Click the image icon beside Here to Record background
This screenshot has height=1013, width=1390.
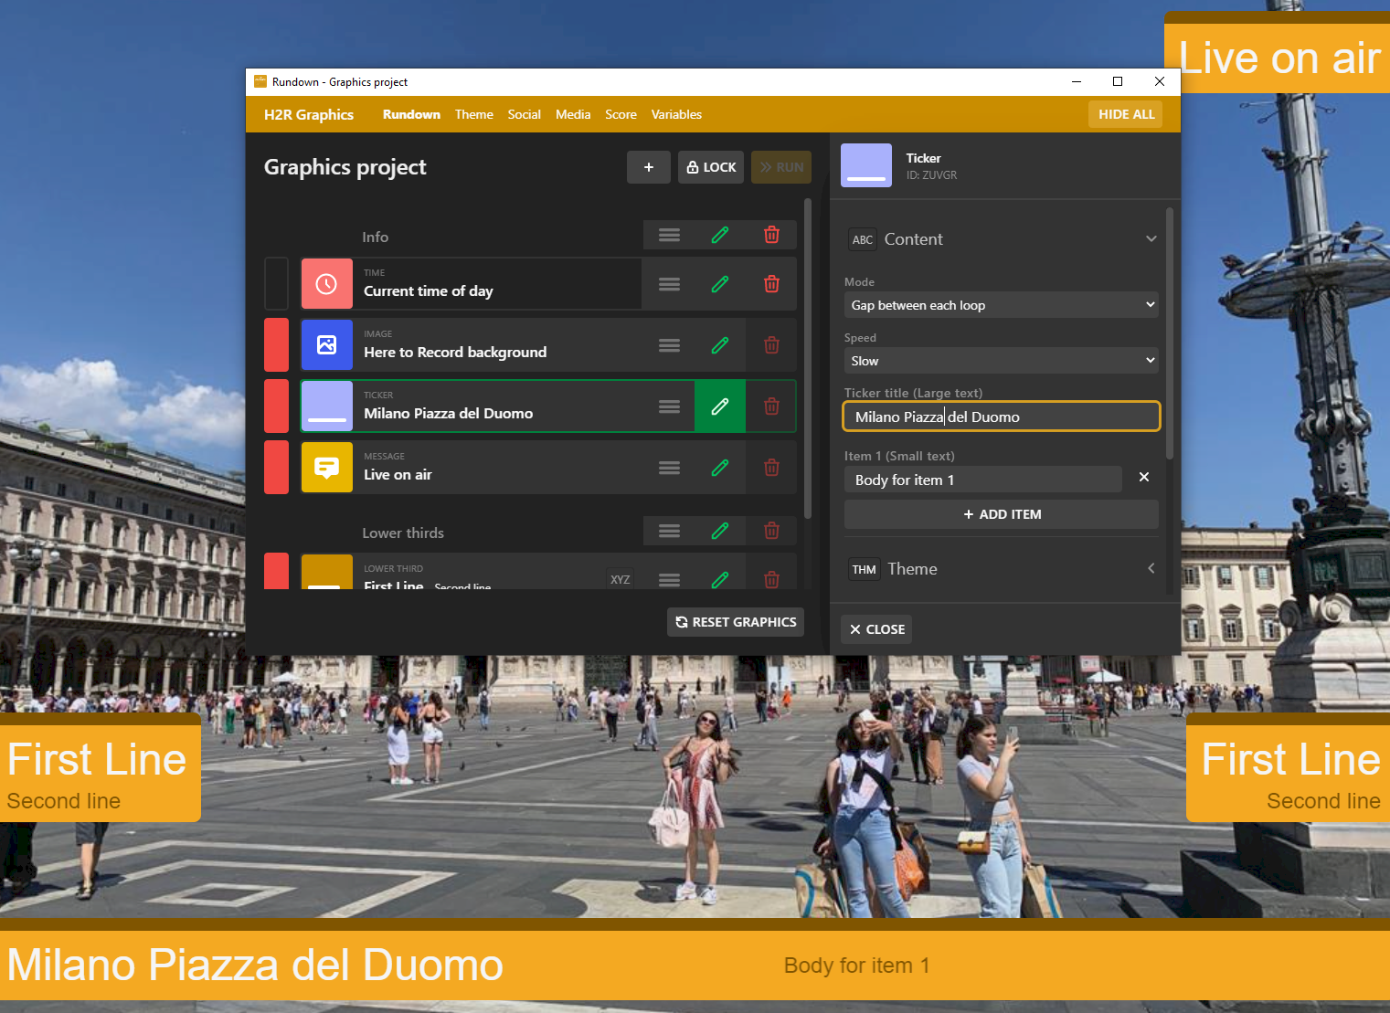[326, 344]
